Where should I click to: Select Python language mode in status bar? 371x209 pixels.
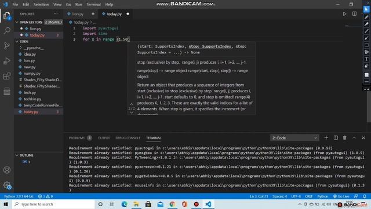[323, 196]
